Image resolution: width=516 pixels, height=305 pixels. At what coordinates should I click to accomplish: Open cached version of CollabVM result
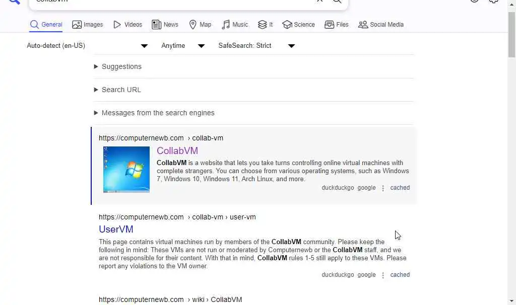point(400,188)
